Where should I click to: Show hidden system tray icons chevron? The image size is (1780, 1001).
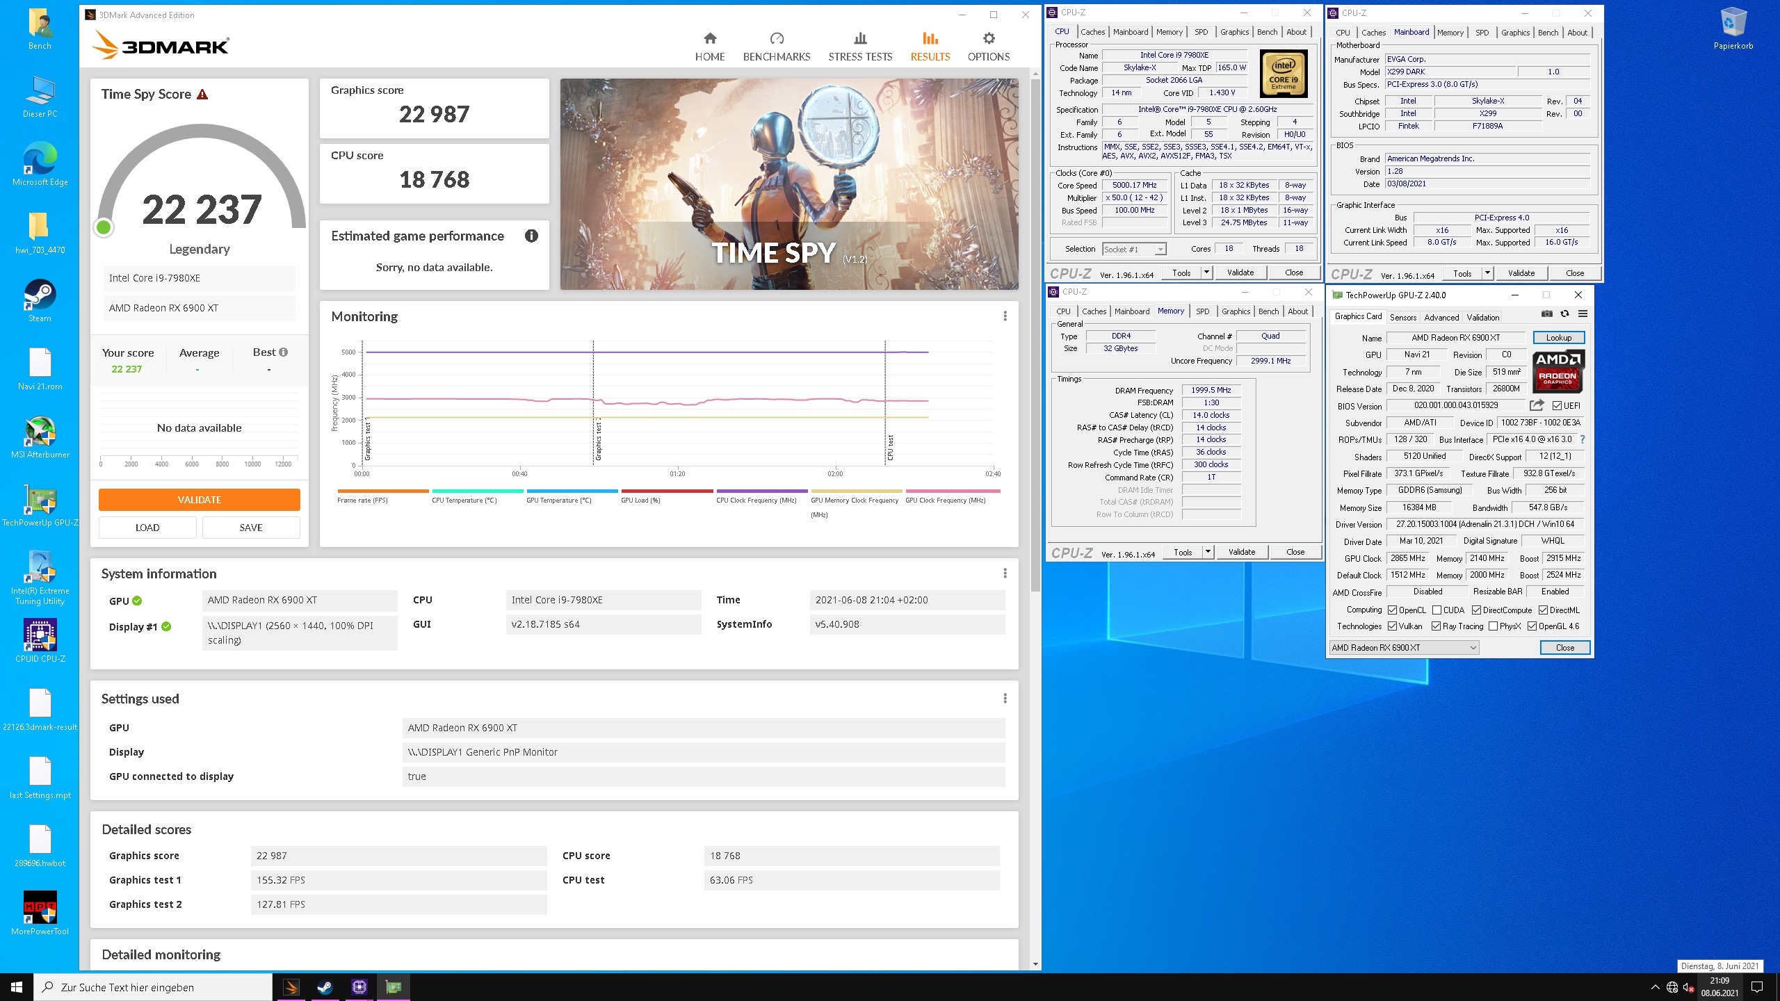tap(1655, 987)
